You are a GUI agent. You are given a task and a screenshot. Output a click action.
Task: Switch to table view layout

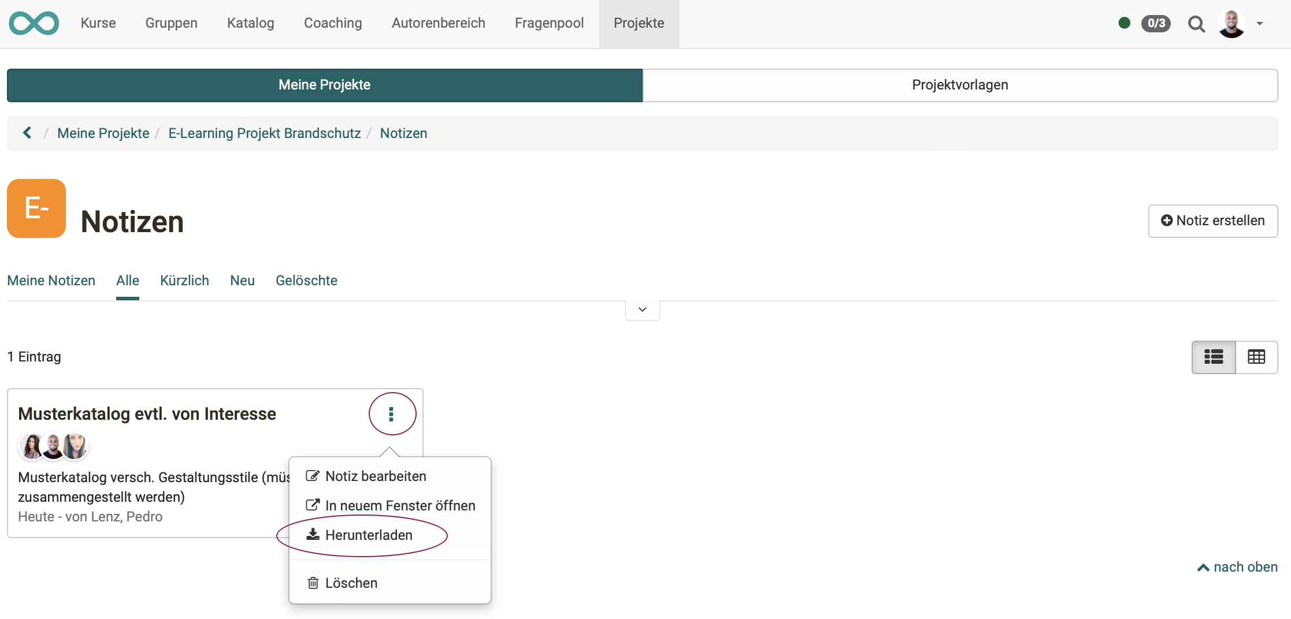tap(1256, 357)
